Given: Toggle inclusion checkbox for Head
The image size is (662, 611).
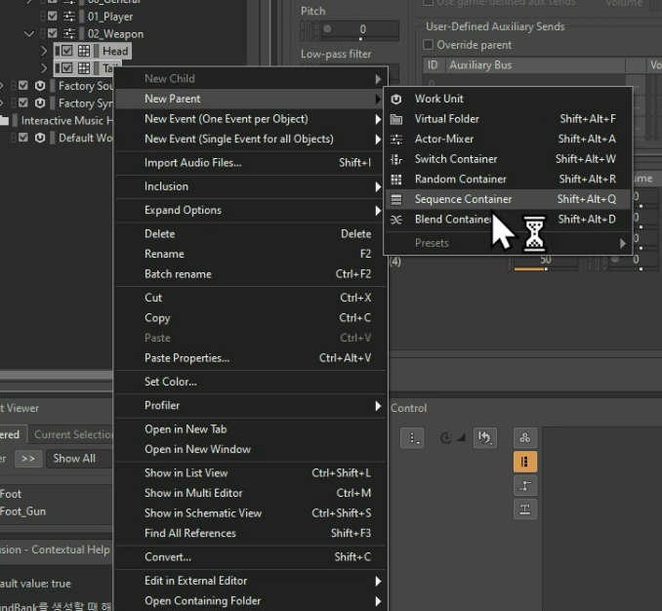Looking at the screenshot, I should click(x=67, y=51).
